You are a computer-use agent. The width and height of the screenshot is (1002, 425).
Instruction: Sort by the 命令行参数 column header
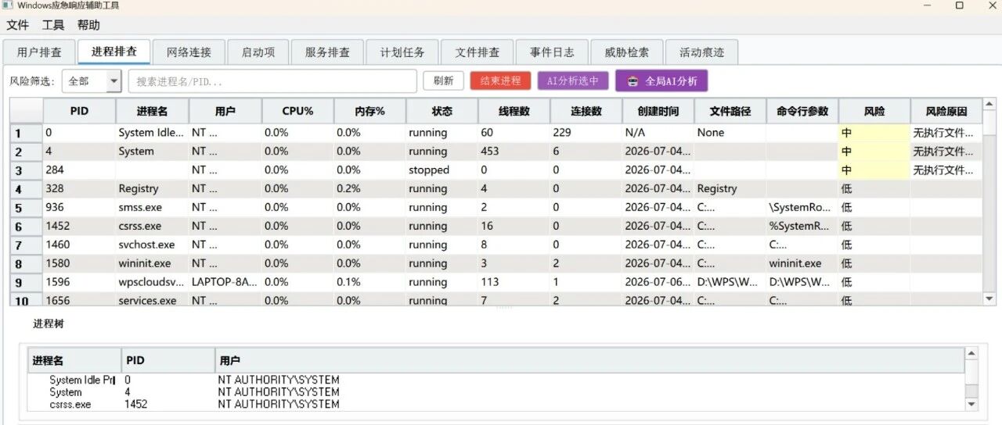click(x=802, y=111)
